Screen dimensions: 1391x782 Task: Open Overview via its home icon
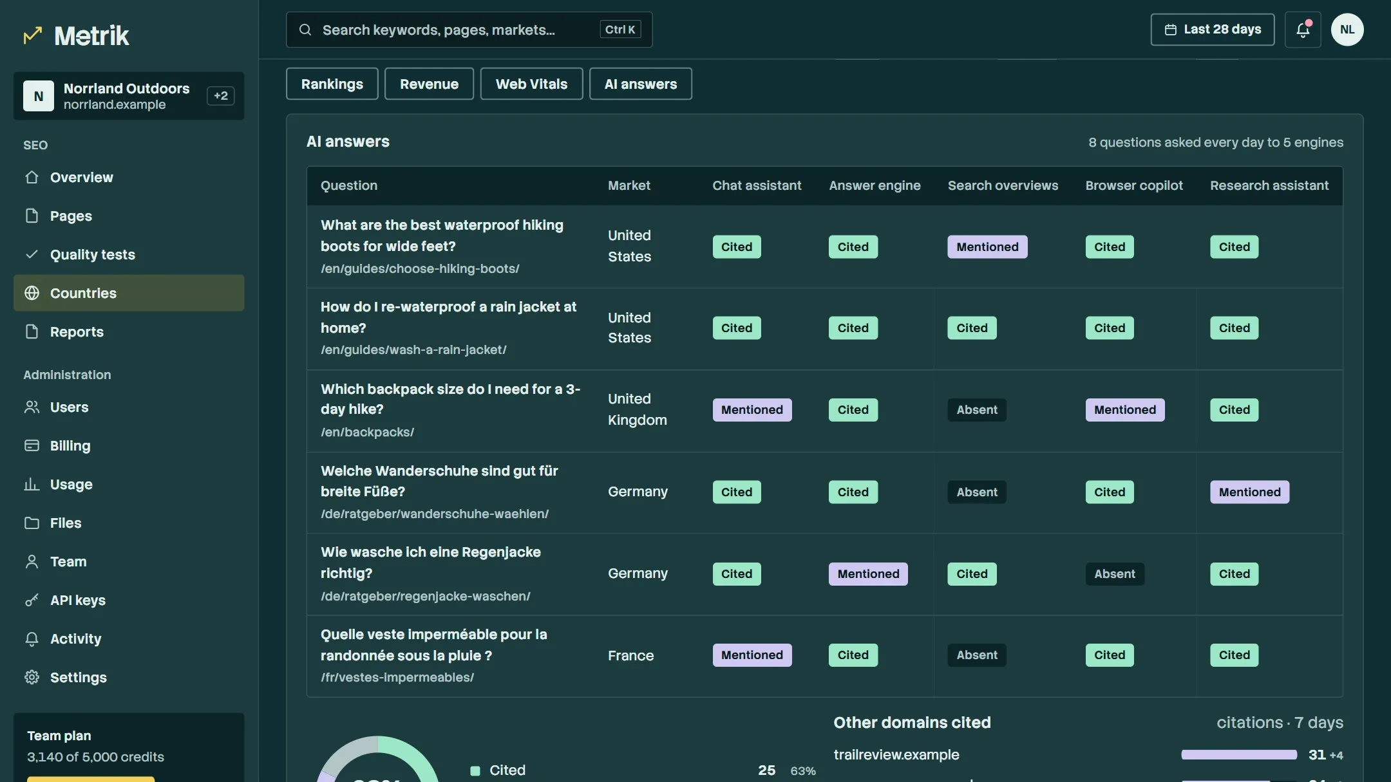[32, 177]
